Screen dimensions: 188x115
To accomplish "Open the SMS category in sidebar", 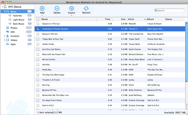I will pos(13,32).
